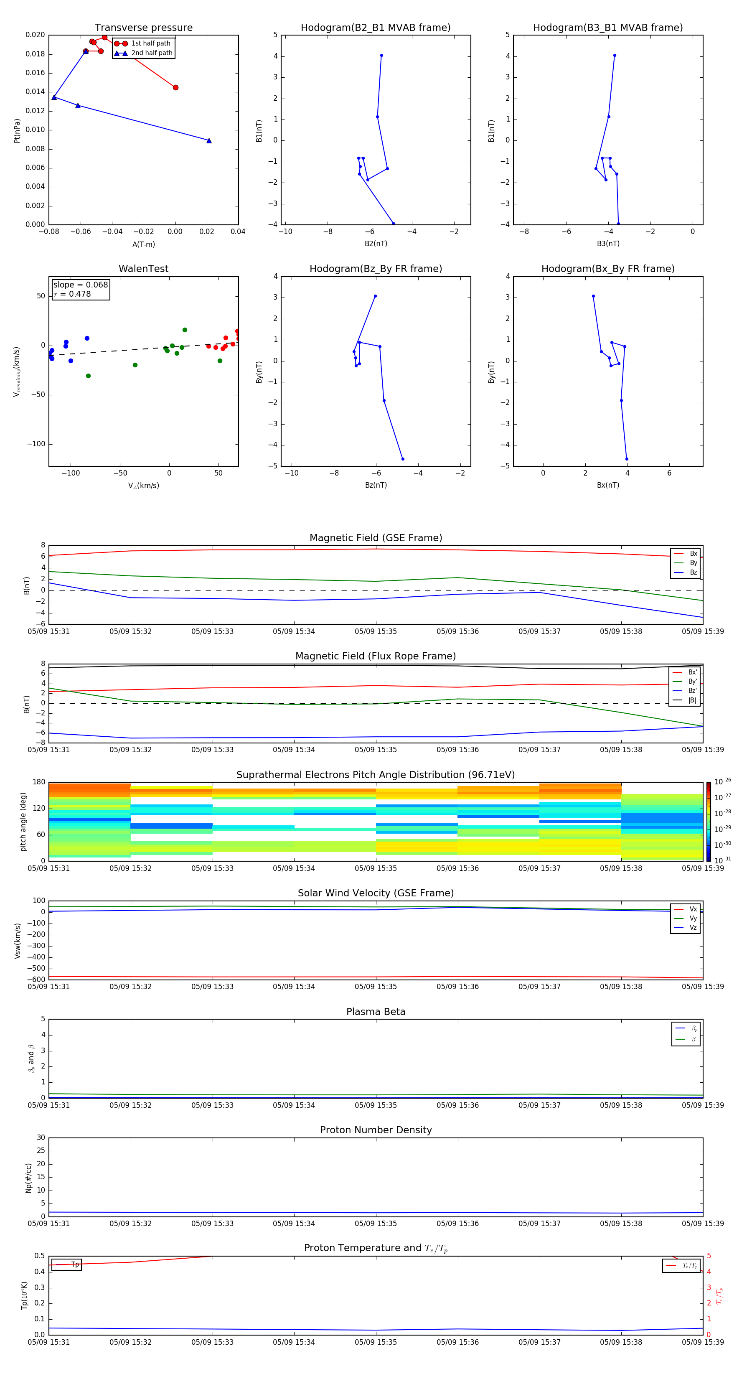
Task: Click the 'pitch angle (deg)' axis label
Action: (23, 822)
